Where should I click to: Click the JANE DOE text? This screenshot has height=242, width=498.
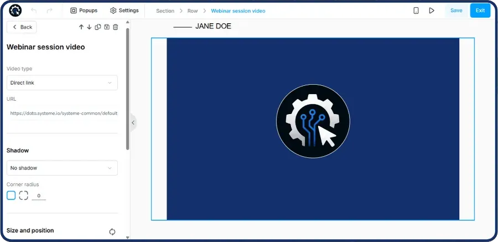click(213, 27)
